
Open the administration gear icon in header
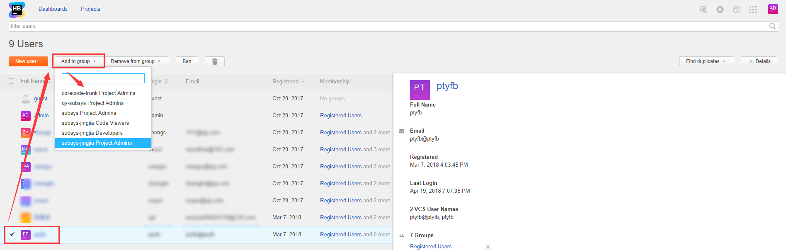pyautogui.click(x=720, y=10)
